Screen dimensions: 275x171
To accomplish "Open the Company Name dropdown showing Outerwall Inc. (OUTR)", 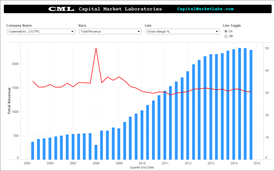I will click(x=41, y=31).
